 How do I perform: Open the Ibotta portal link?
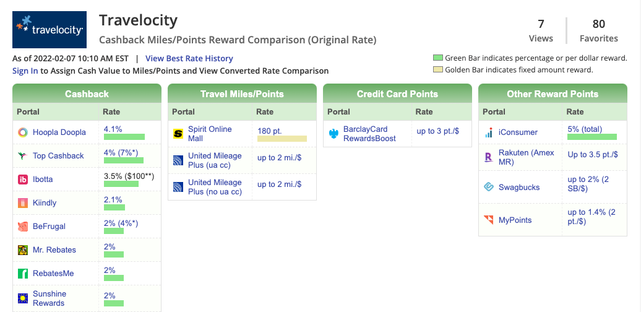43,179
